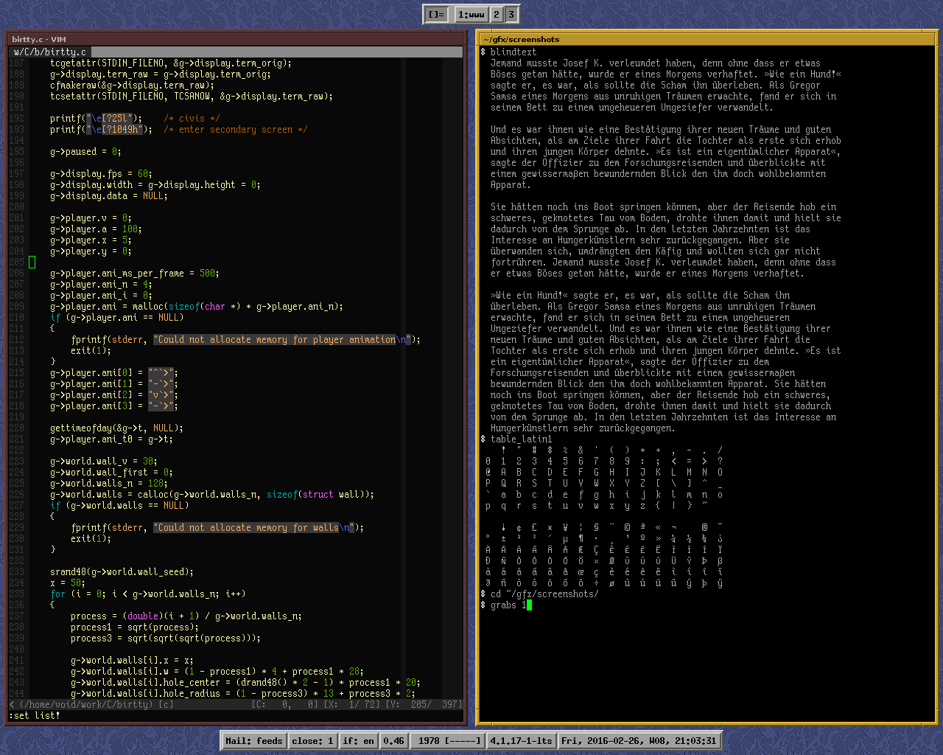Focus the birtty.c - VIM window title
This screenshot has height=755, width=943.
coord(39,39)
